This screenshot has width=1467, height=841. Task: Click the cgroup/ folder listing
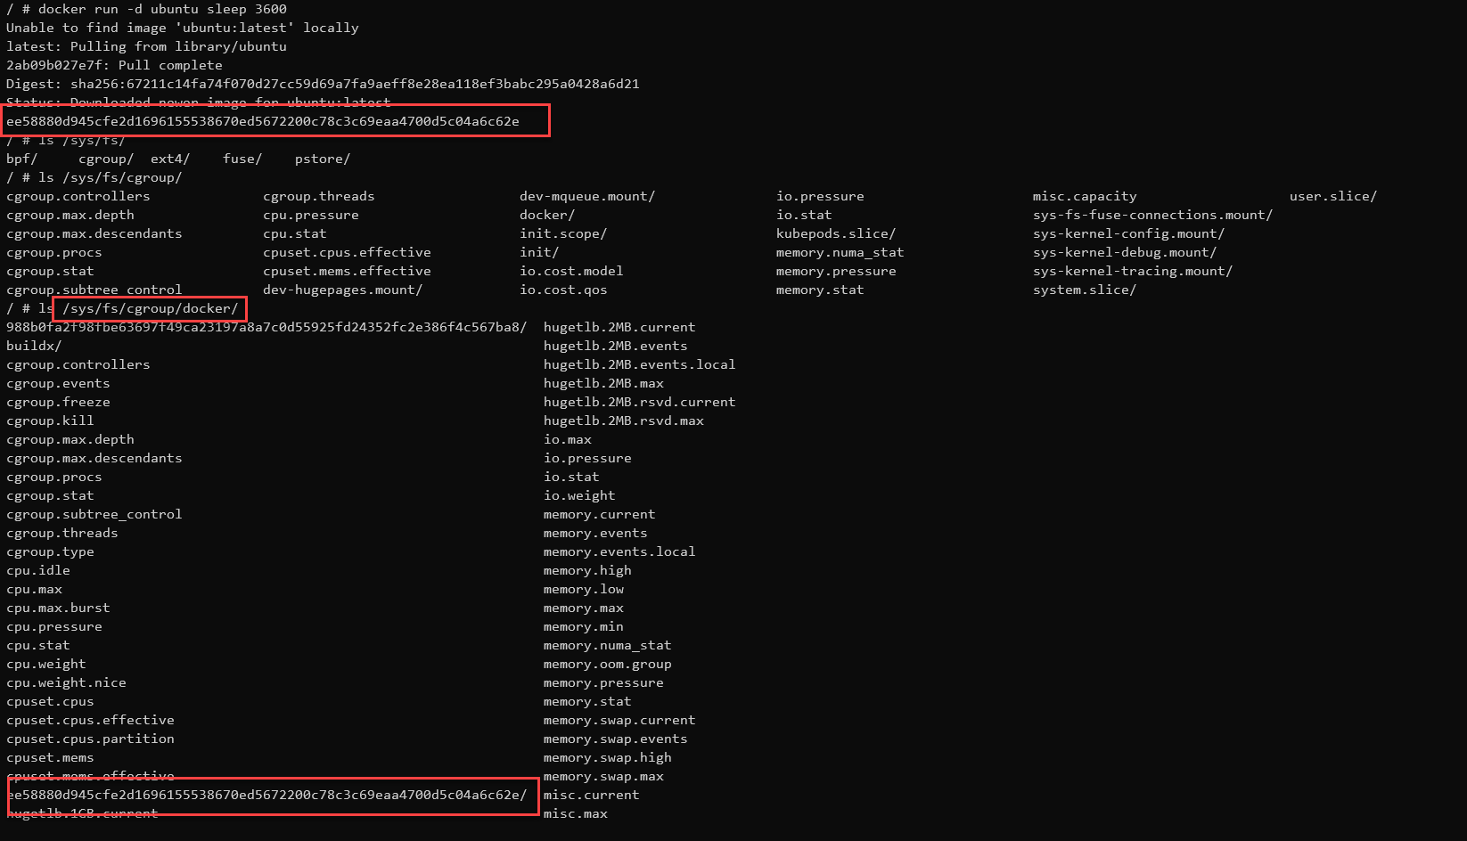(x=104, y=159)
